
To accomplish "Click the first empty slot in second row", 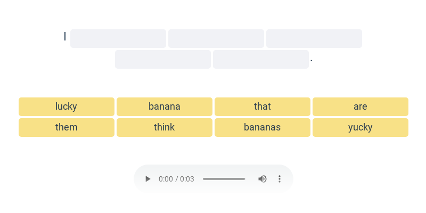I will pyautogui.click(x=163, y=59).
